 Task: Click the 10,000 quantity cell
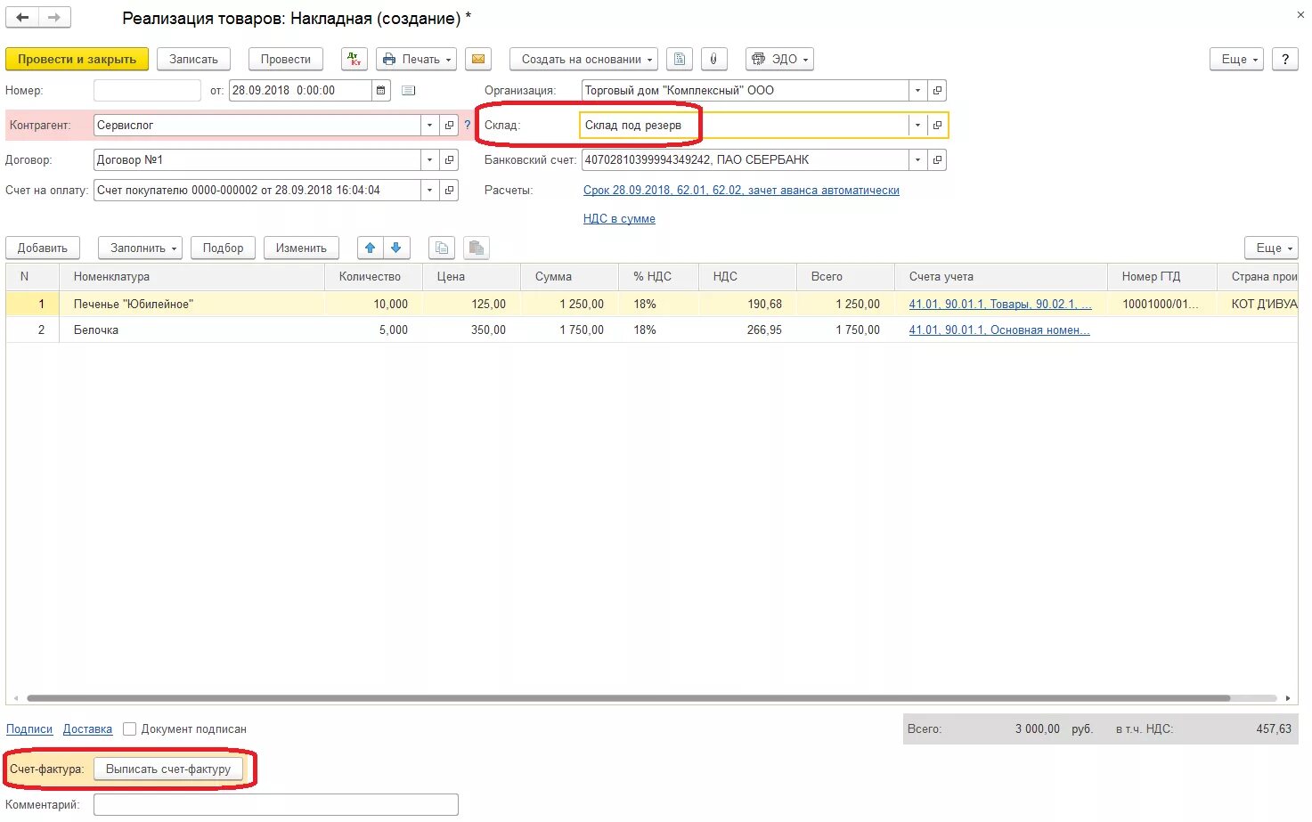pyautogui.click(x=374, y=305)
